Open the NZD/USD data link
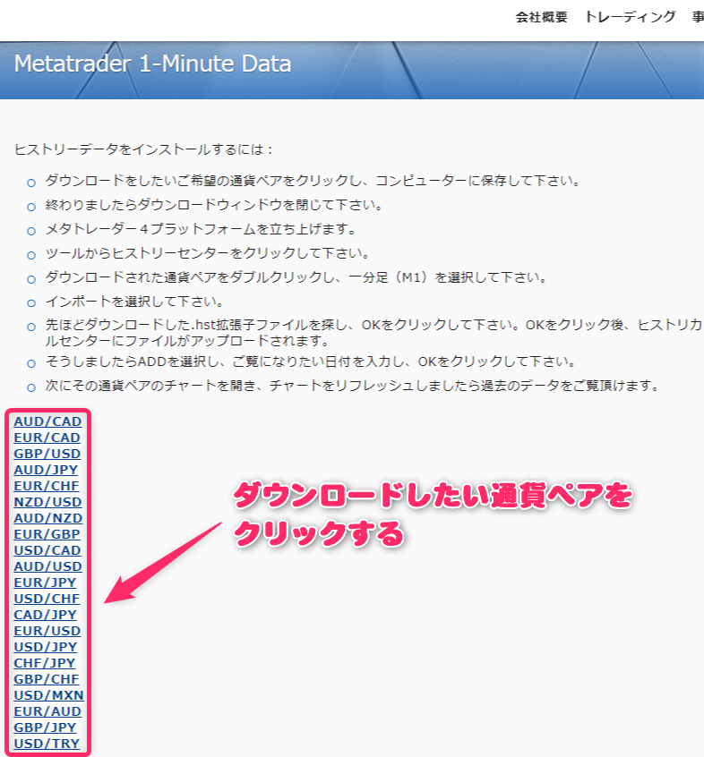The width and height of the screenshot is (704, 757). pos(47,502)
